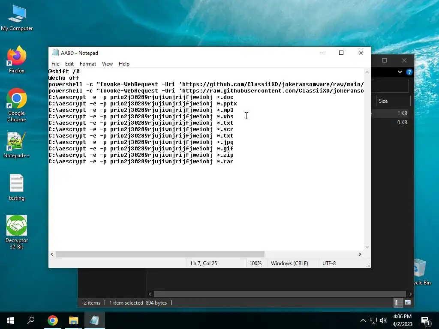Launch Firefox from the desktop
The image size is (439, 329).
(17, 60)
